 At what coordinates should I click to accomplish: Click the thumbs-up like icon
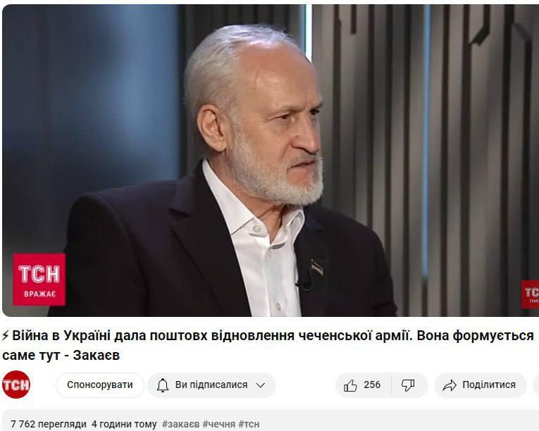(350, 385)
